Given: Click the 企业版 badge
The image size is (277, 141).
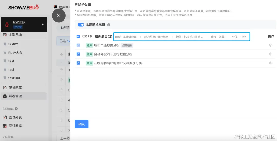Looking at the screenshot, I should (18, 27).
